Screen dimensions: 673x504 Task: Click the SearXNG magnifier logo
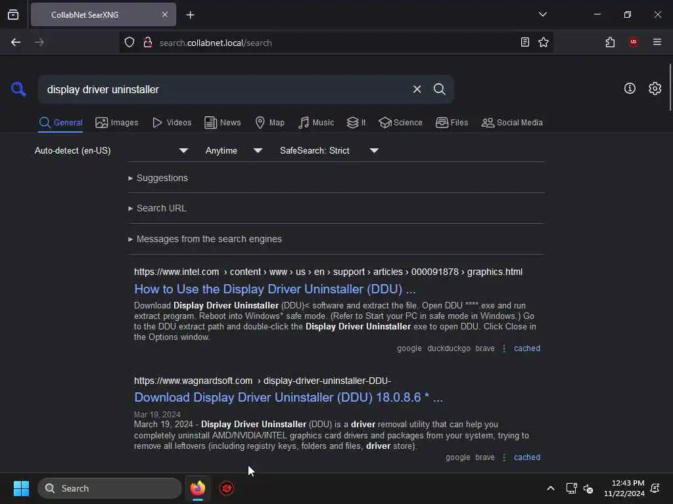[x=18, y=89]
